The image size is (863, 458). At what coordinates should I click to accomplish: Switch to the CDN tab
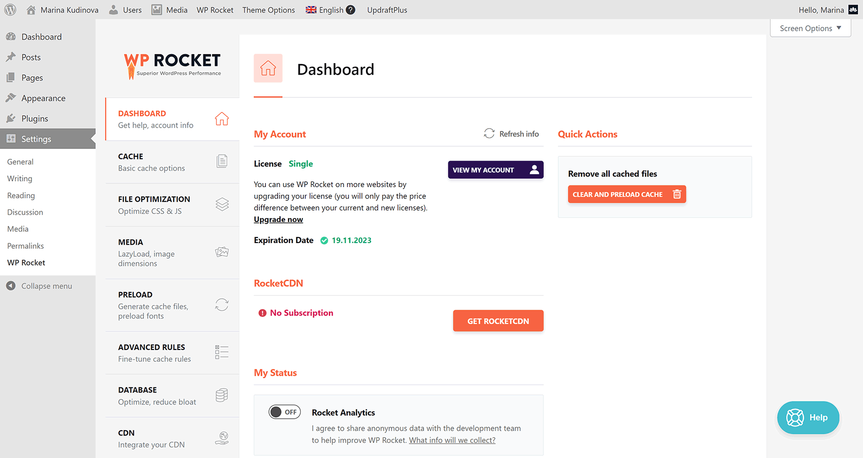tap(173, 438)
